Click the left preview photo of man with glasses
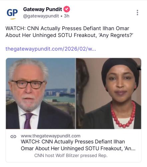147x167 pixels. pyautogui.click(x=41, y=94)
